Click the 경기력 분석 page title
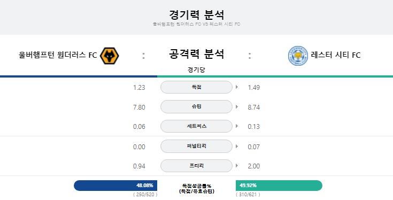 click(196, 15)
